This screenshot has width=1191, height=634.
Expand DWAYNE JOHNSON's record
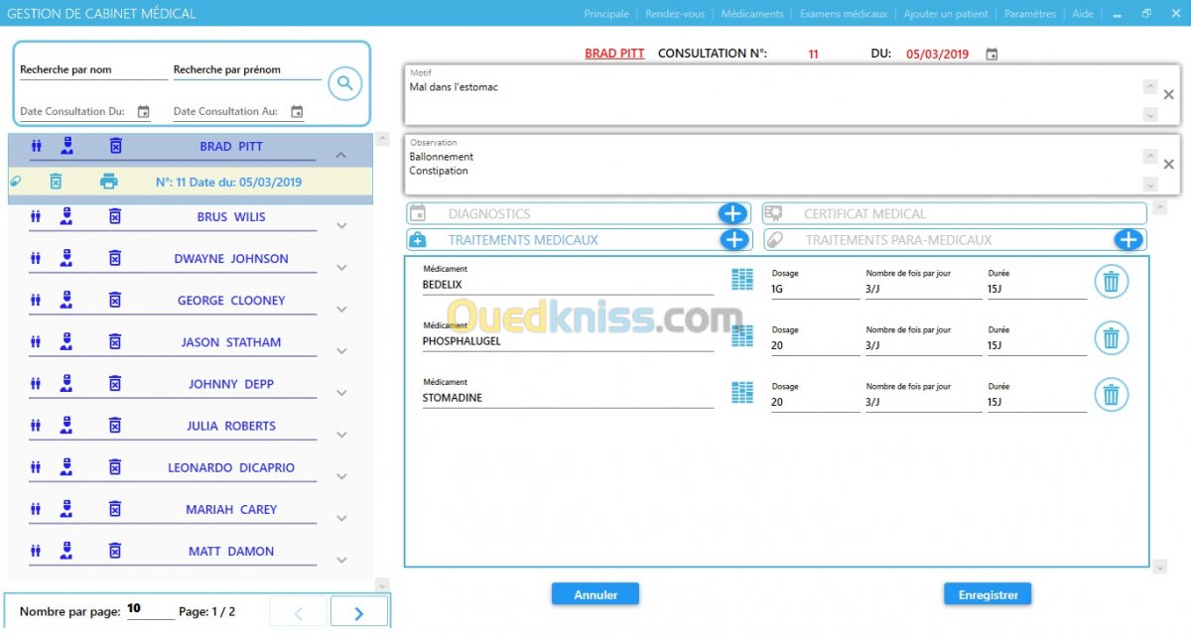pyautogui.click(x=341, y=267)
